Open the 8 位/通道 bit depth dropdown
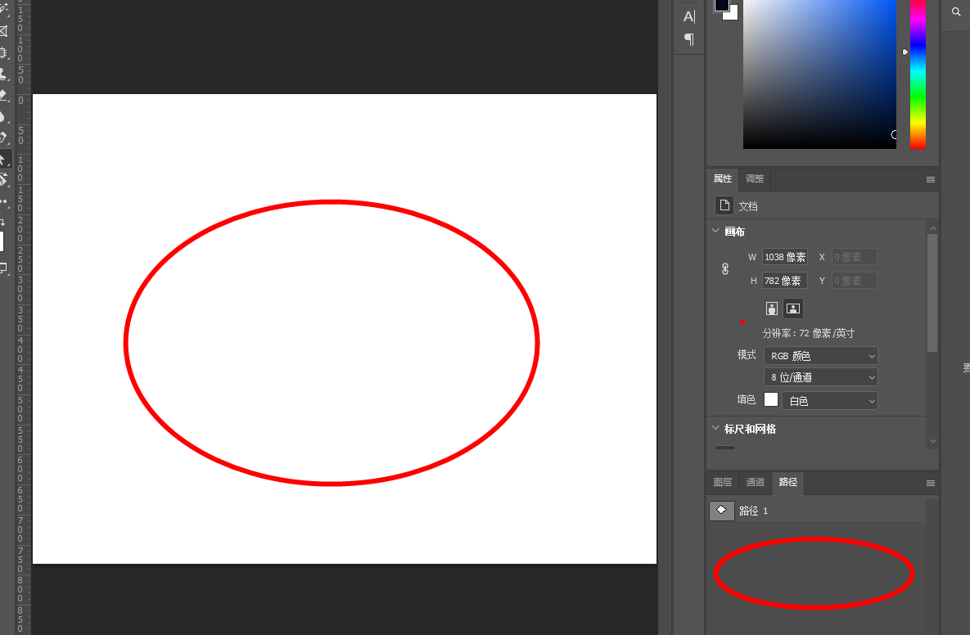This screenshot has width=970, height=635. click(820, 377)
